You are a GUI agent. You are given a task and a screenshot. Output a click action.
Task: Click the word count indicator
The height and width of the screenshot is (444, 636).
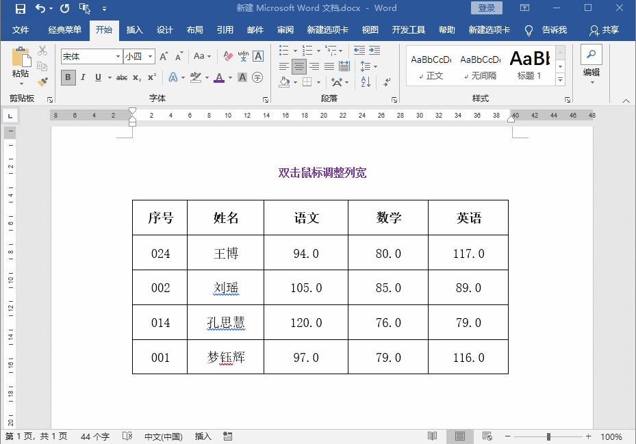coord(94,436)
